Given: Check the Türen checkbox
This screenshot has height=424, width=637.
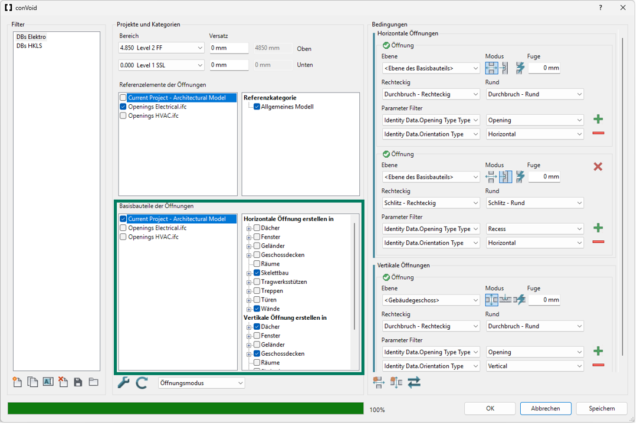Looking at the screenshot, I should click(x=257, y=300).
